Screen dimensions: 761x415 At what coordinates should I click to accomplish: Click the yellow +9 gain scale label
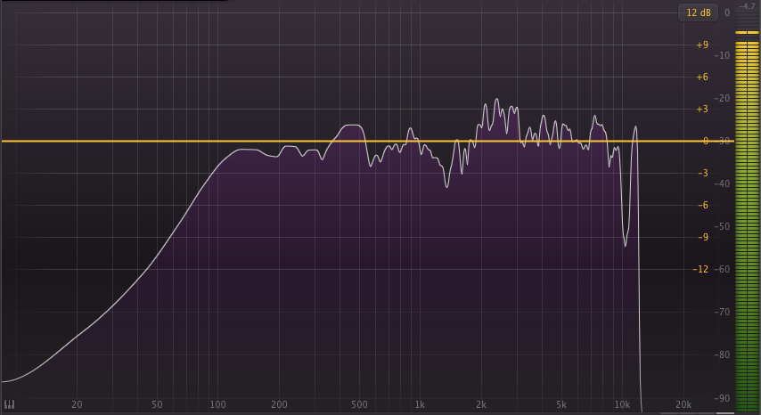pos(702,45)
